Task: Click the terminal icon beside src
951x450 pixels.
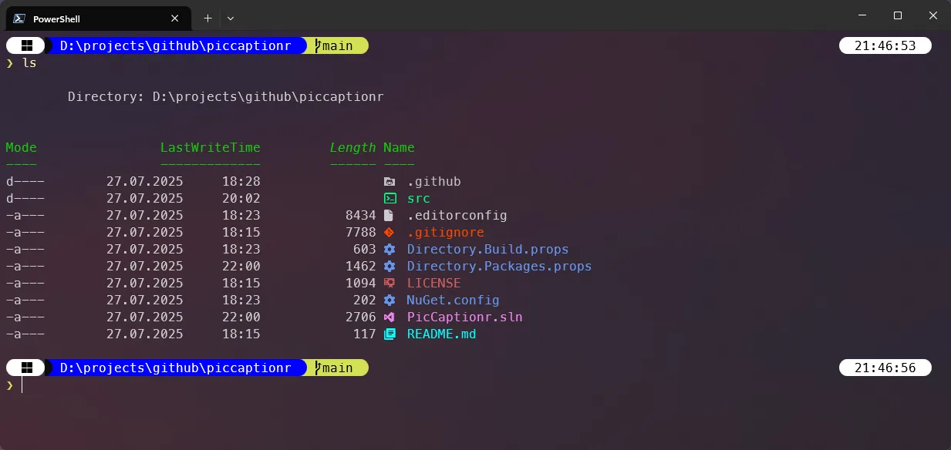Action: (x=390, y=199)
